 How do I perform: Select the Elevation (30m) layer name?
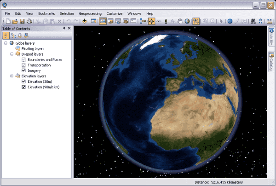40,81
